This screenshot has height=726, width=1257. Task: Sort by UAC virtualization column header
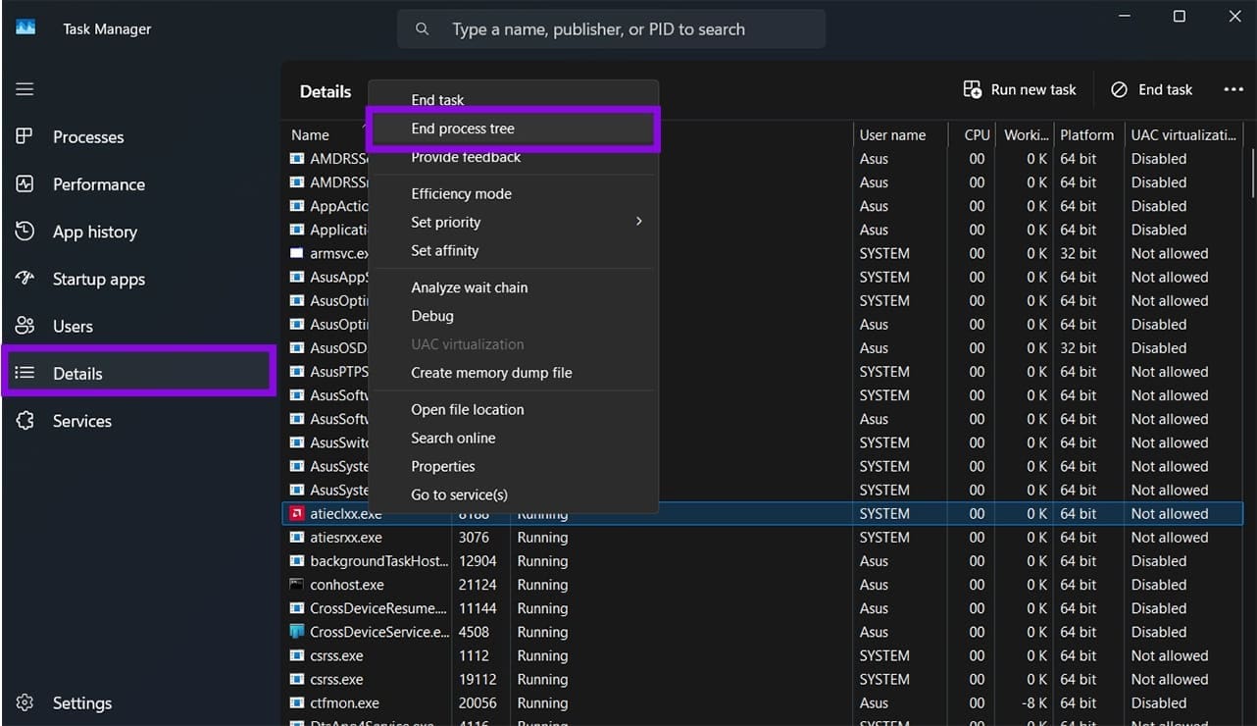click(x=1182, y=134)
